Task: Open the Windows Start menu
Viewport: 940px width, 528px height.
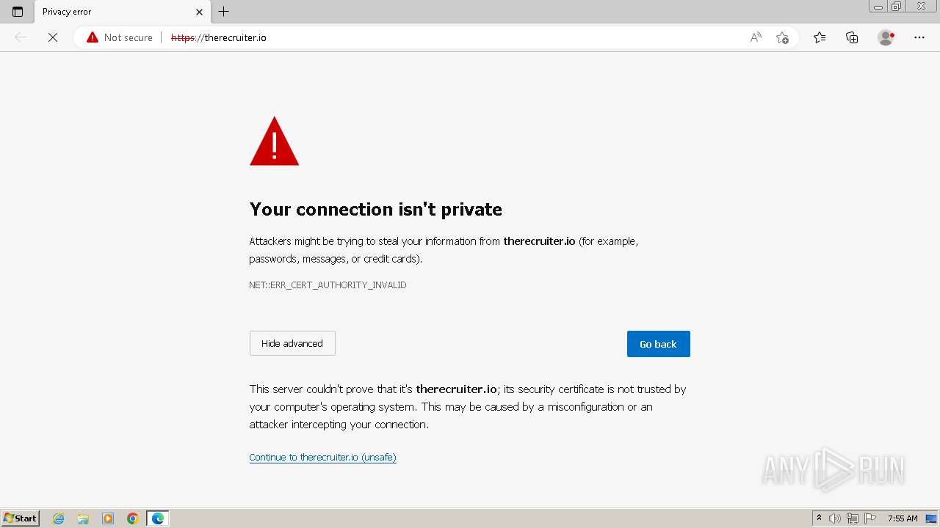Action: coord(21,518)
